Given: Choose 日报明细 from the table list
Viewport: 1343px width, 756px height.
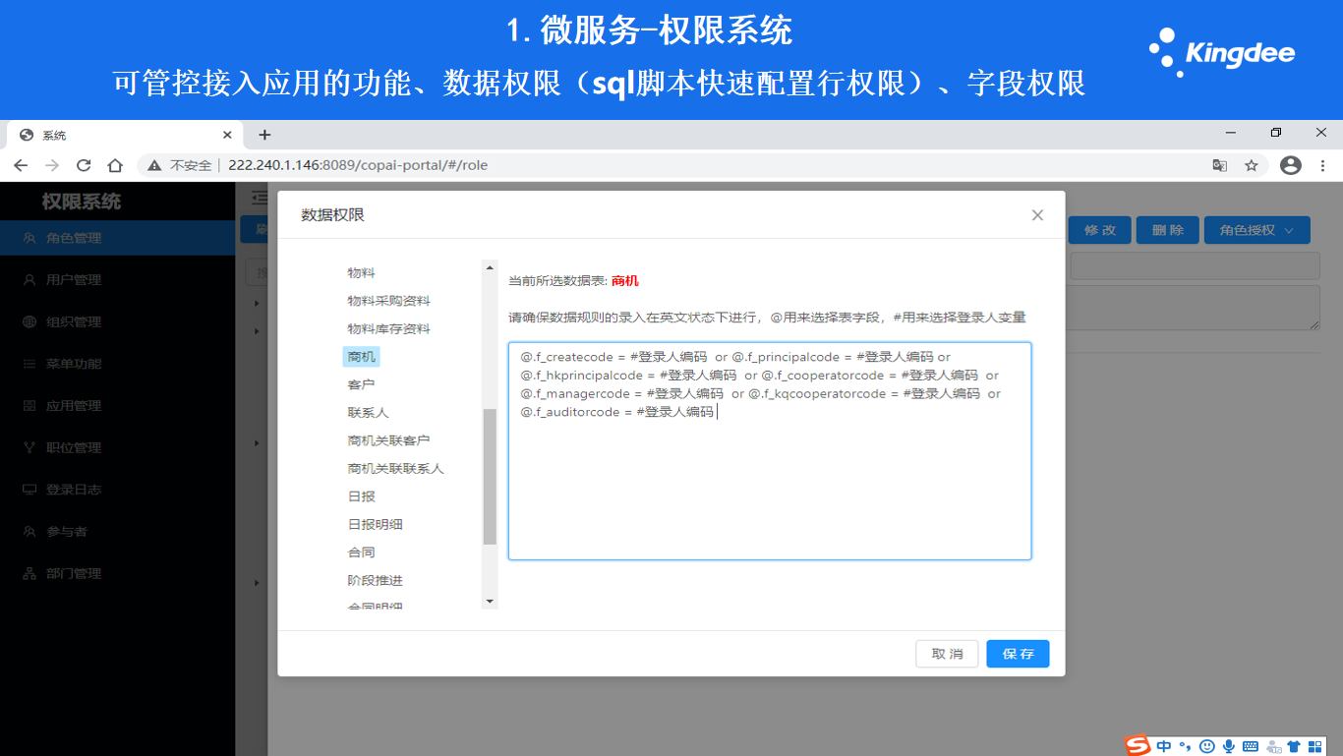Looking at the screenshot, I should point(375,525).
